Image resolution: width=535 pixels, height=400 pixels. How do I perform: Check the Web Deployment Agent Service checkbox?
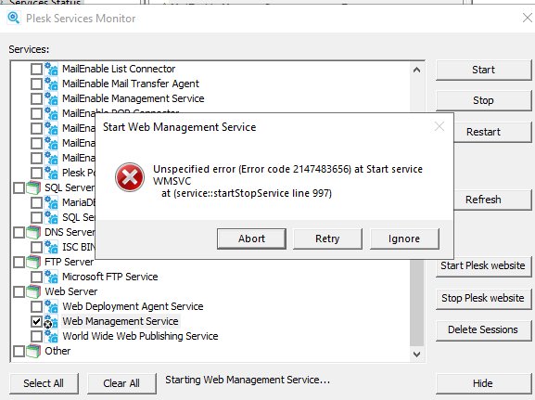click(x=36, y=306)
